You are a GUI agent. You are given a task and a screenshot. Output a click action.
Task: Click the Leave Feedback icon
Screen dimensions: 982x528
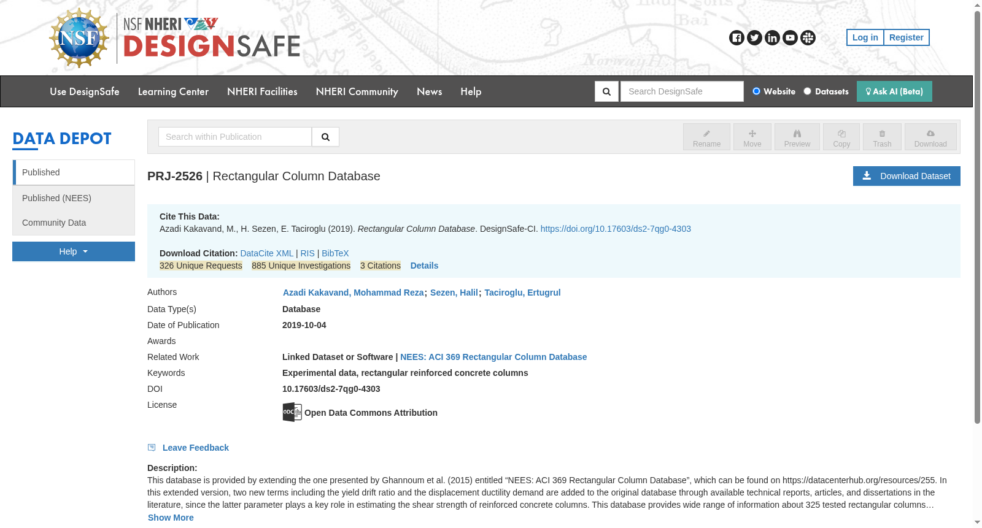[152, 448]
